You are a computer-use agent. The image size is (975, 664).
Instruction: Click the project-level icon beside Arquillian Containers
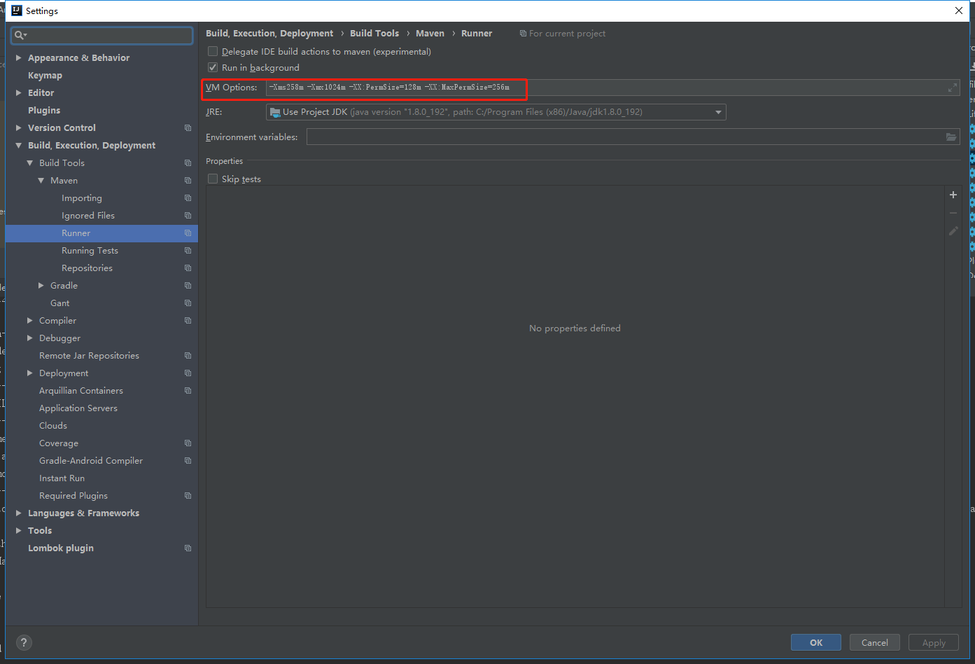tap(188, 391)
